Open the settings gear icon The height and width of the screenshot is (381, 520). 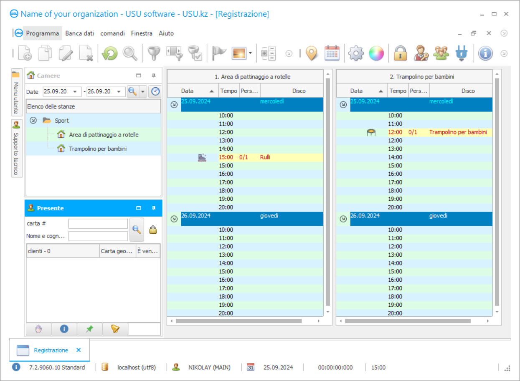pyautogui.click(x=356, y=53)
